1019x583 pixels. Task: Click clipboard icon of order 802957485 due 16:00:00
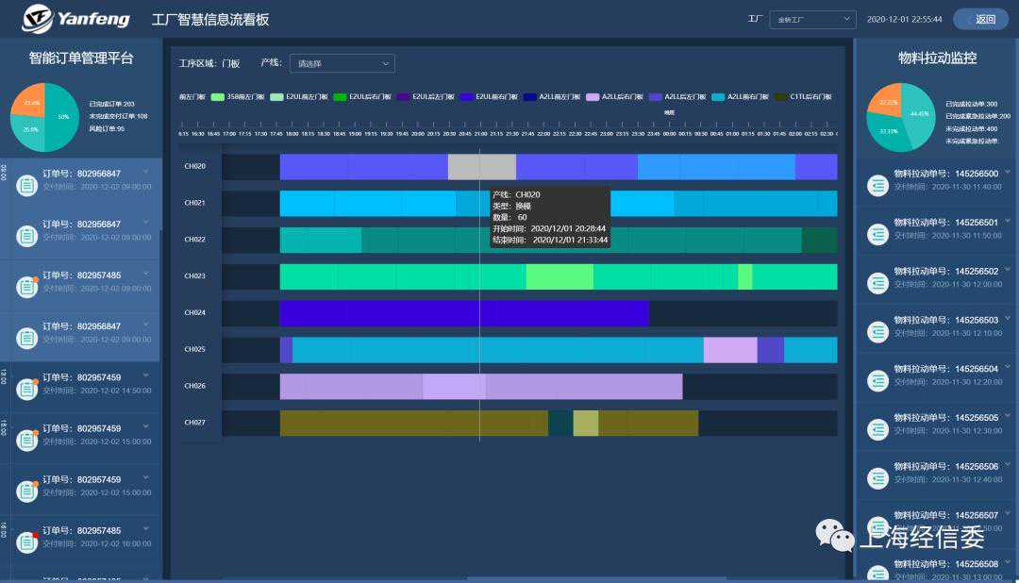pos(26,542)
